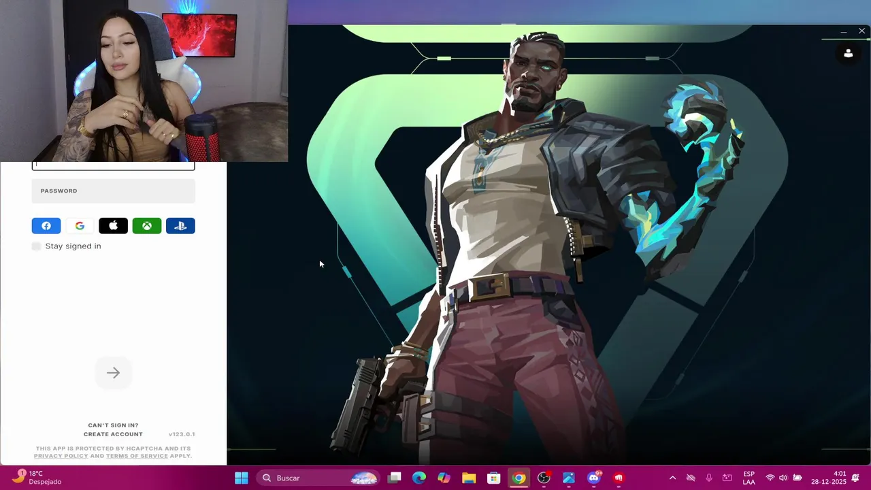Click the crossed-out camera tray icon
871x490 pixels.
coord(691,478)
